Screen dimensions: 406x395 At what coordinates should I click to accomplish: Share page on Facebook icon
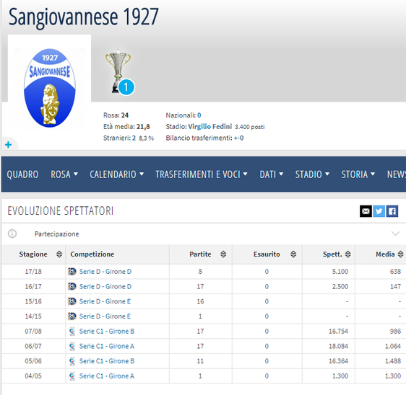(392, 211)
